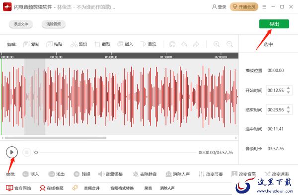
Task: Open Change Speed (改变速率) effect
Action: point(277,174)
